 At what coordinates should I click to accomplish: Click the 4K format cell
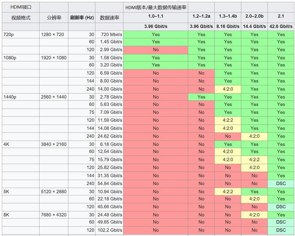pos(21,144)
